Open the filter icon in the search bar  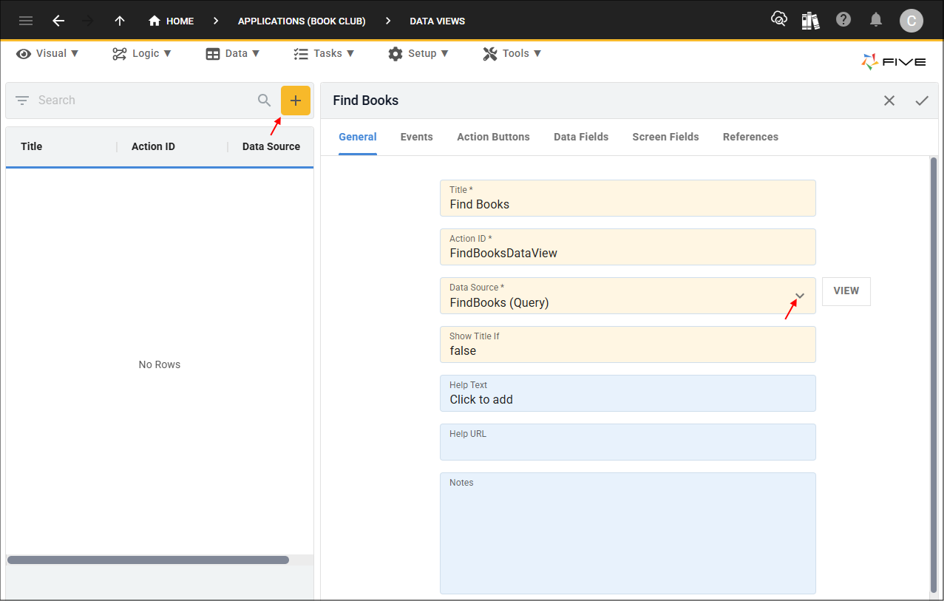(x=22, y=100)
